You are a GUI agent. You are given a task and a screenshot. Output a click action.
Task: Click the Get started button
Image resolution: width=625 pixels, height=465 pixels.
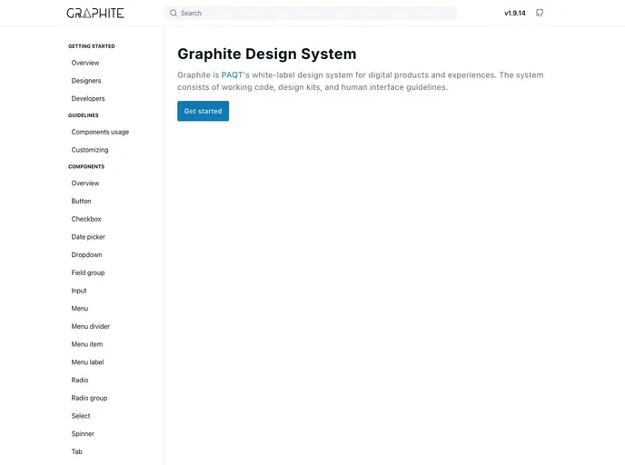point(203,111)
